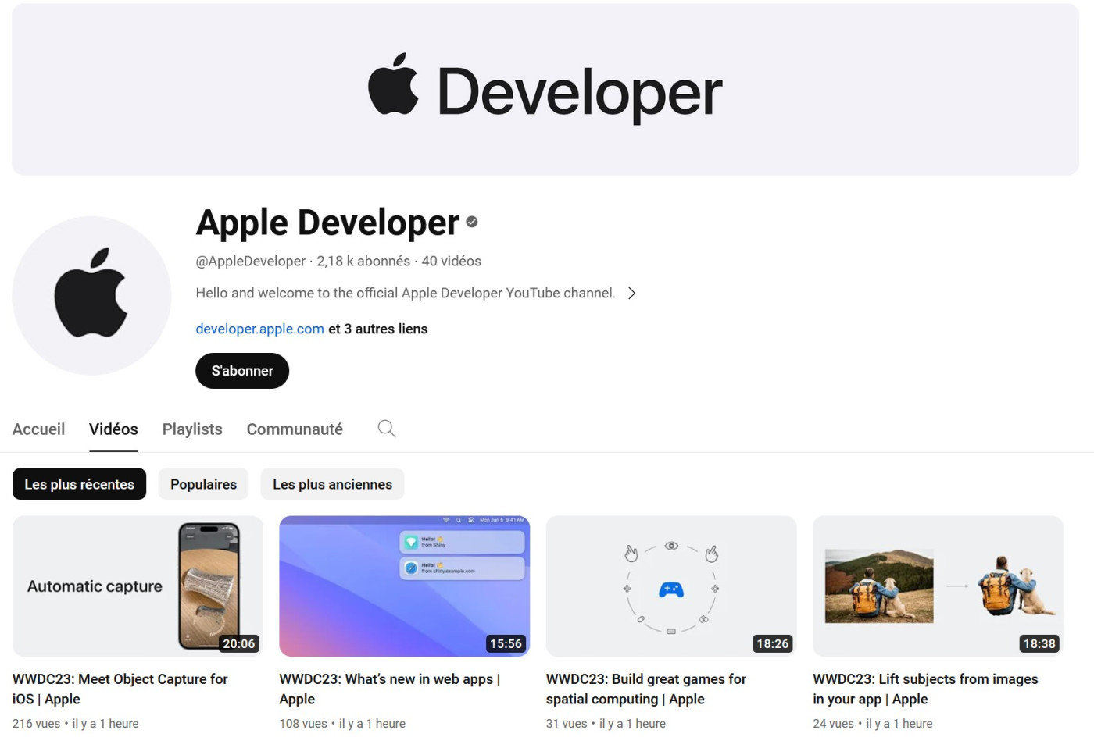The height and width of the screenshot is (755, 1094).
Task: Switch to the Vidéos tab
Action: tap(113, 429)
